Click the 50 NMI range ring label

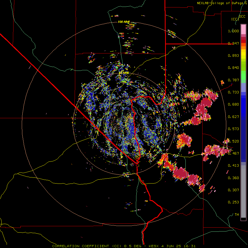point(124,73)
